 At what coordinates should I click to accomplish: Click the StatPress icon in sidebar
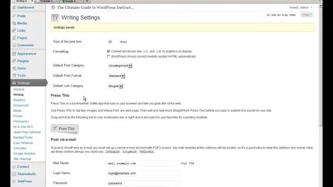(14, 181)
